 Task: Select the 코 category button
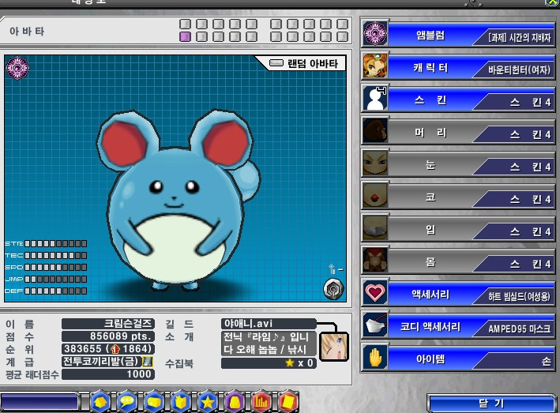tap(430, 197)
